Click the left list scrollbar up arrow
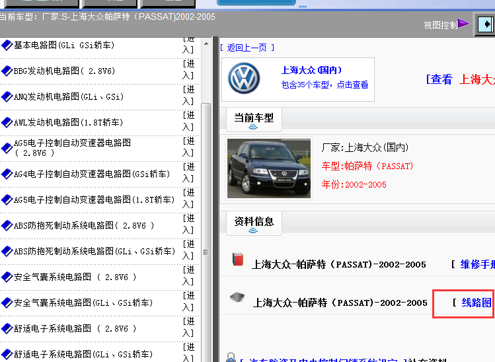This screenshot has height=362, width=495. point(206,44)
